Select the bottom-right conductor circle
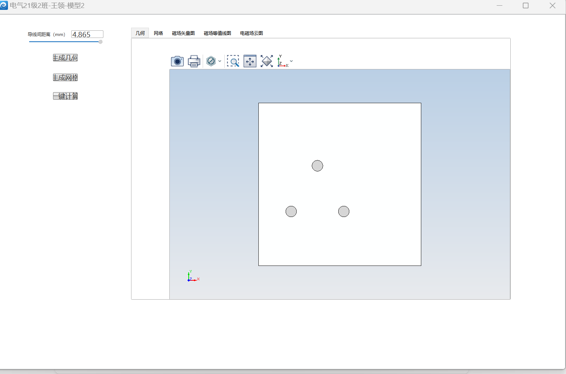This screenshot has width=566, height=374. (x=344, y=211)
